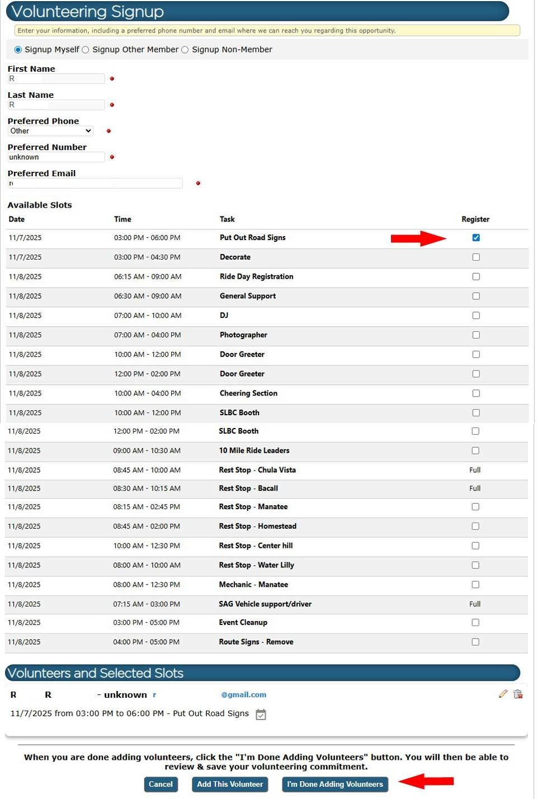Viewport: 537px width, 799px height.
Task: Select Signup Non-Member radio option
Action: click(185, 50)
